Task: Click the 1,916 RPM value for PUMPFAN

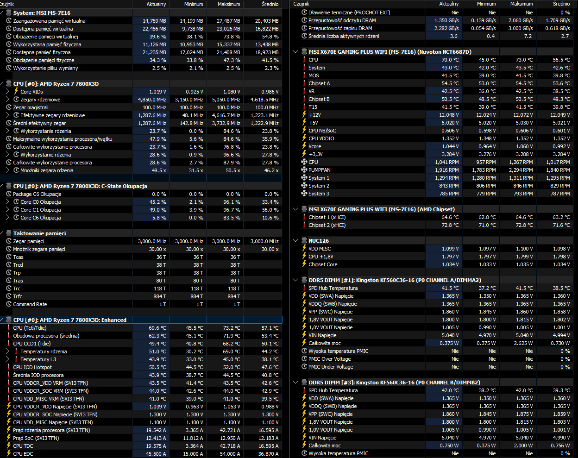Action: click(x=443, y=170)
